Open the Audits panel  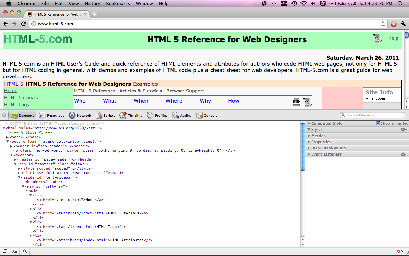pos(182,116)
